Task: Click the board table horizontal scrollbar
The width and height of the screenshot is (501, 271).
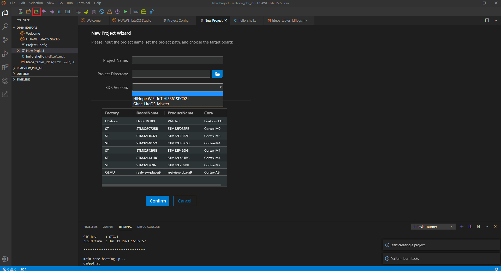Action: (x=162, y=185)
